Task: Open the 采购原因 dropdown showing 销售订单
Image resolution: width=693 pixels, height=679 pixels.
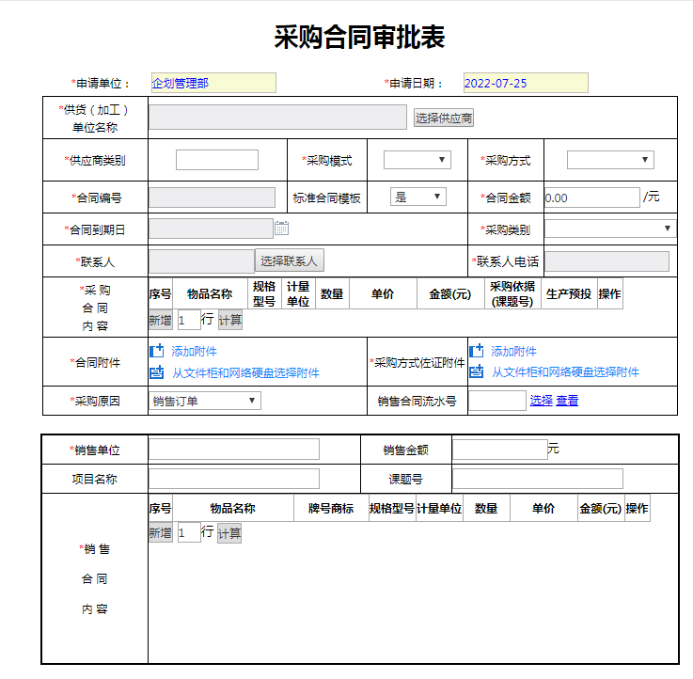Action: click(x=205, y=401)
